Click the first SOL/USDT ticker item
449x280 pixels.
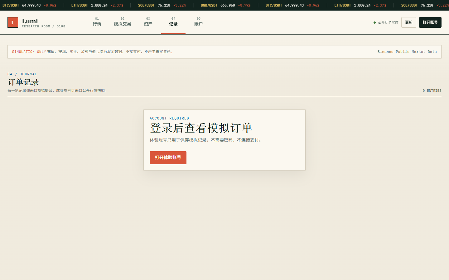[x=162, y=5]
